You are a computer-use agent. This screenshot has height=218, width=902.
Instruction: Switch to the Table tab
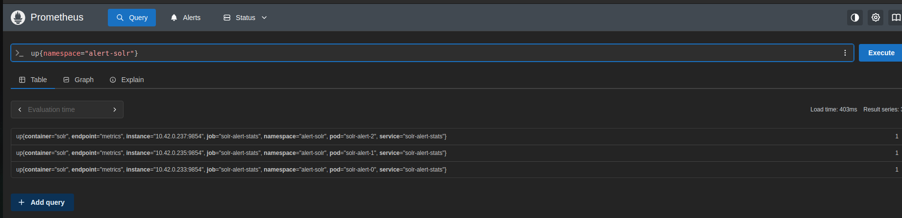click(33, 80)
